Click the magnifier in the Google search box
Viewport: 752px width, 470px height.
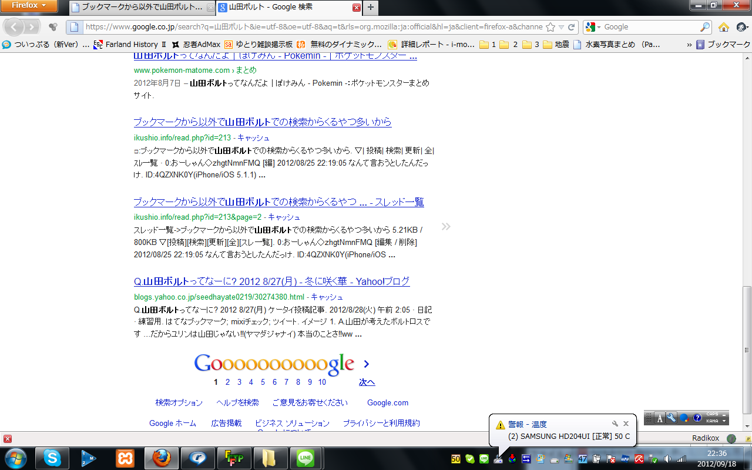(705, 27)
